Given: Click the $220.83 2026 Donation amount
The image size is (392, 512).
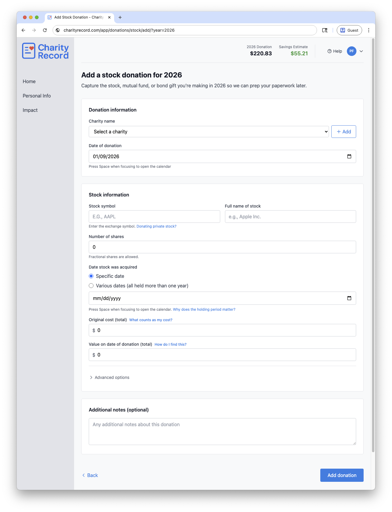Looking at the screenshot, I should click(x=261, y=54).
